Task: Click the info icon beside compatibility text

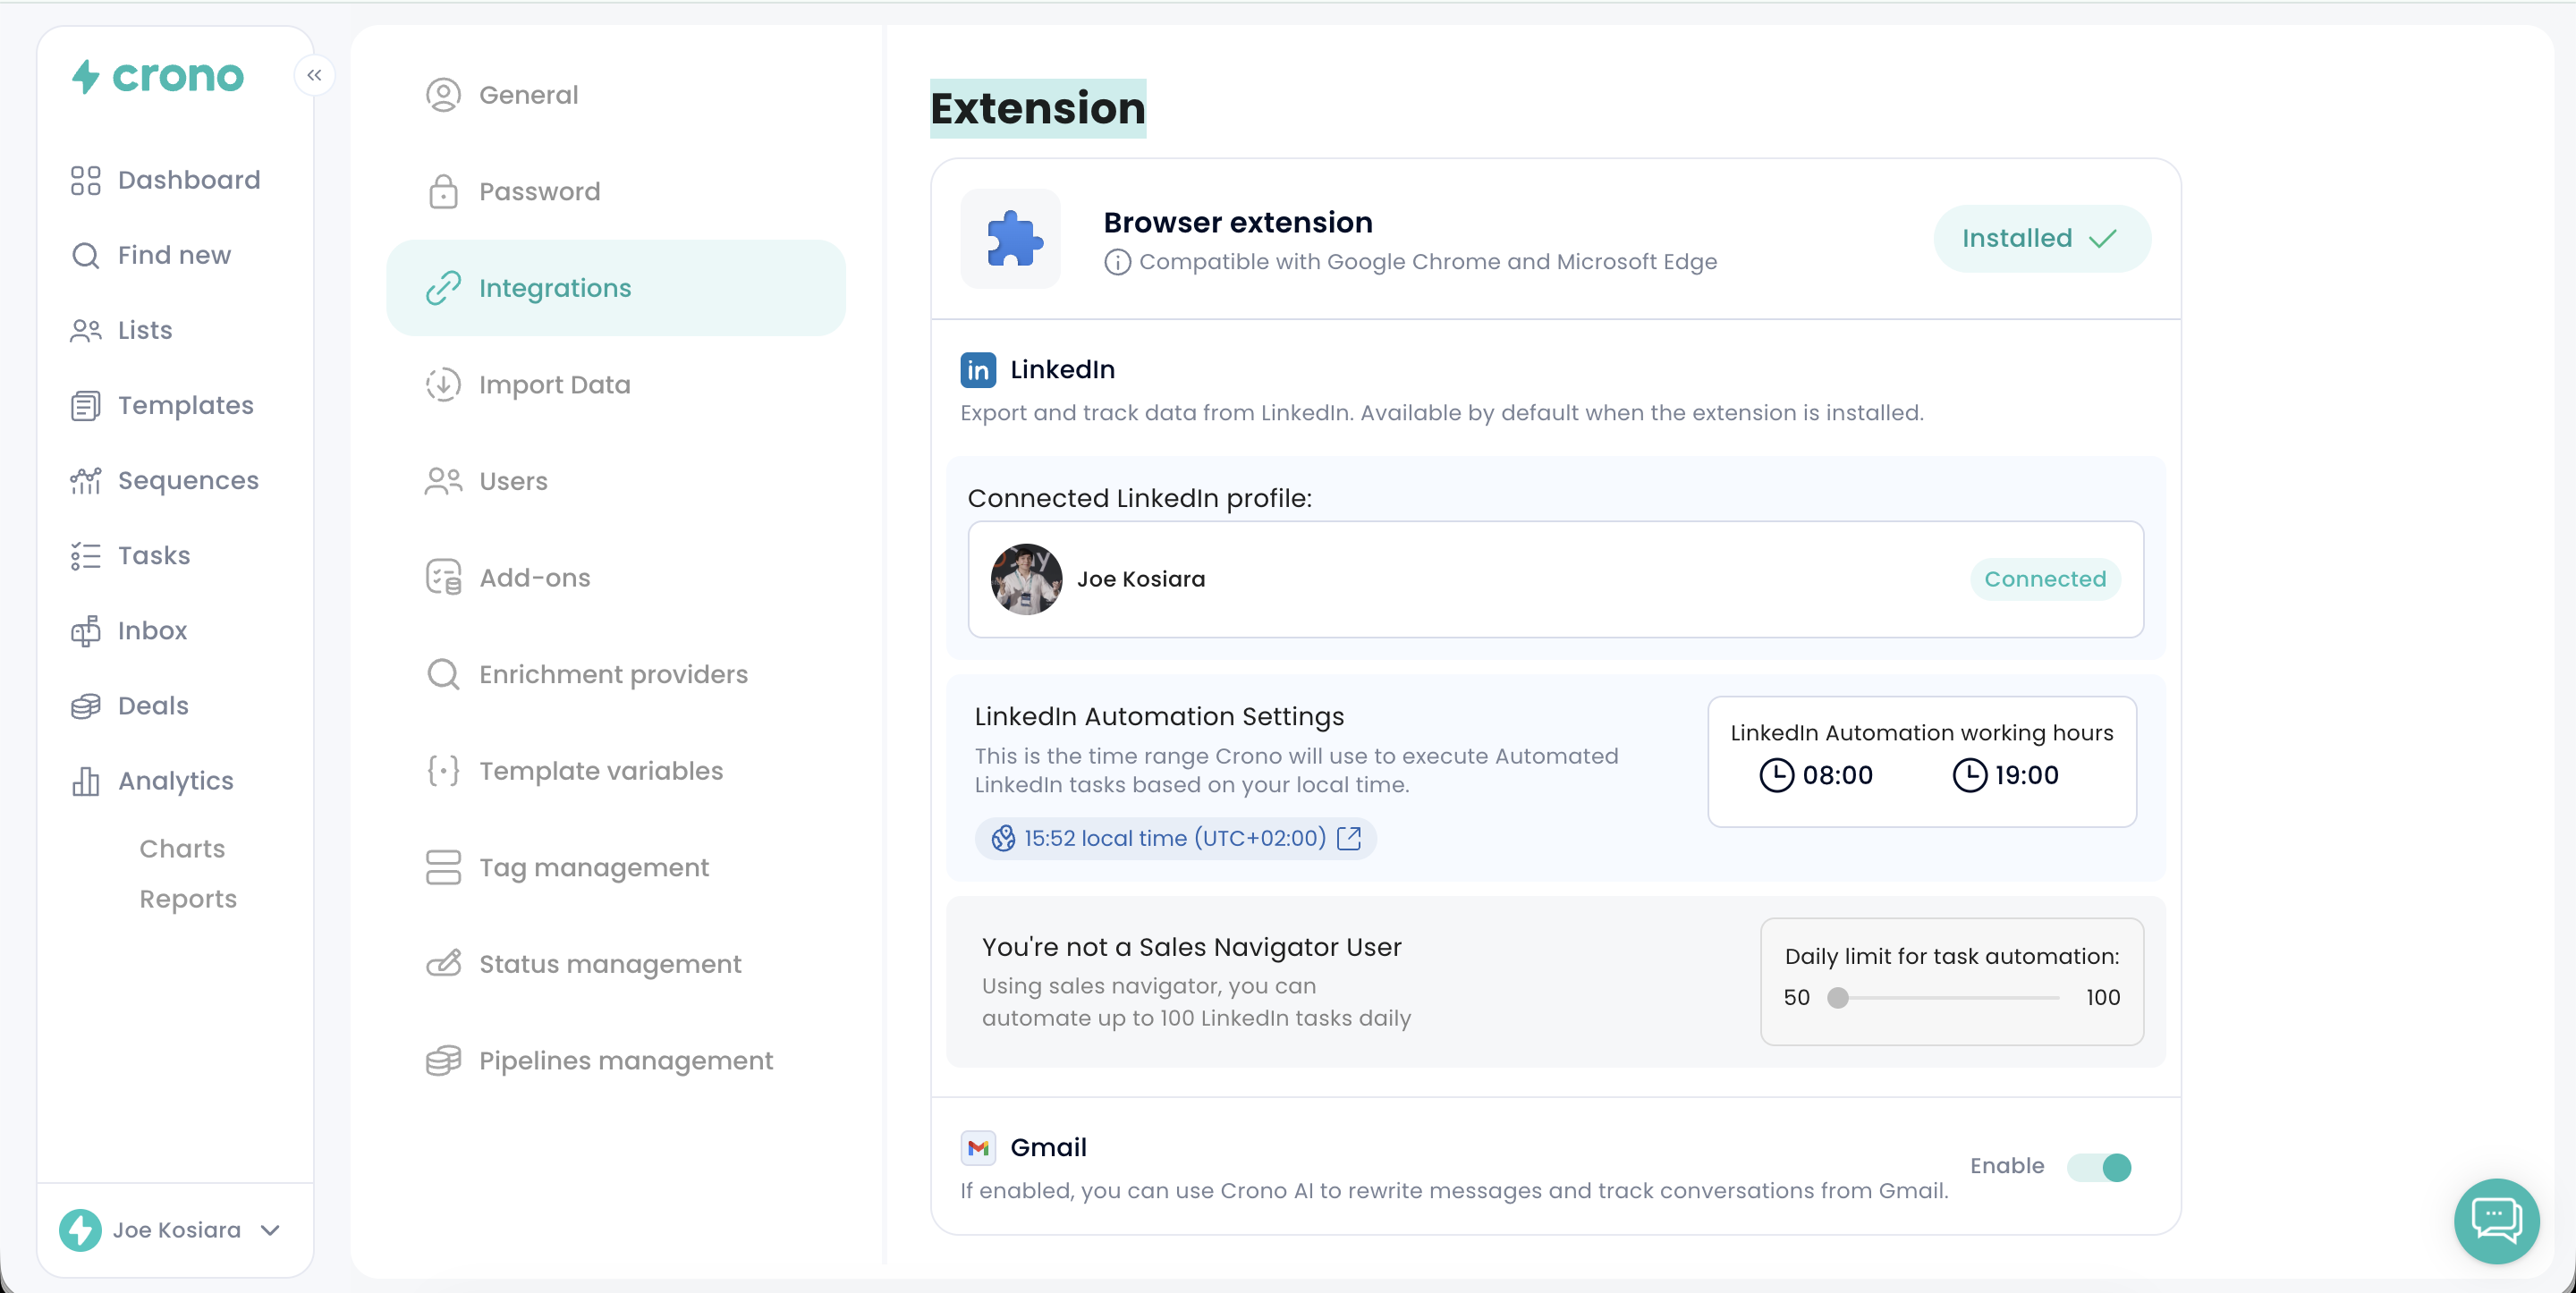Action: 1117,262
